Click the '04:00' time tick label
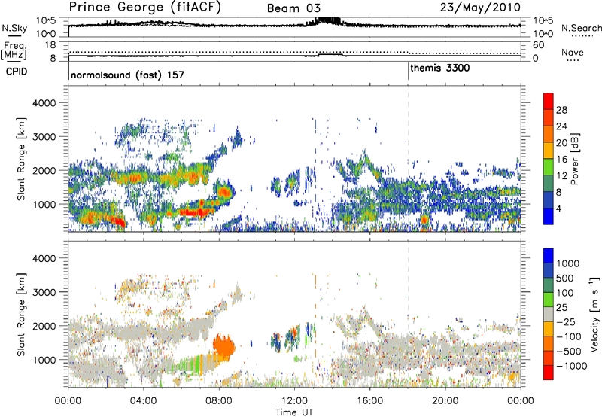602x417 pixels. tap(143, 401)
